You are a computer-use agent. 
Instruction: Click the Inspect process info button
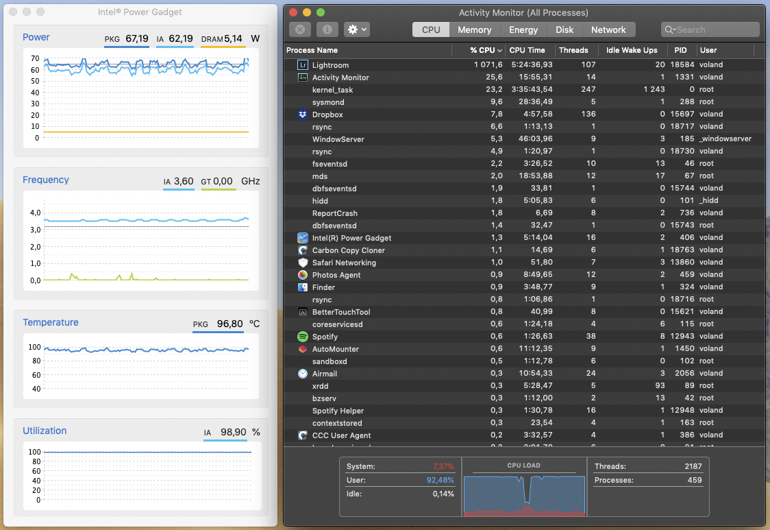coord(327,29)
